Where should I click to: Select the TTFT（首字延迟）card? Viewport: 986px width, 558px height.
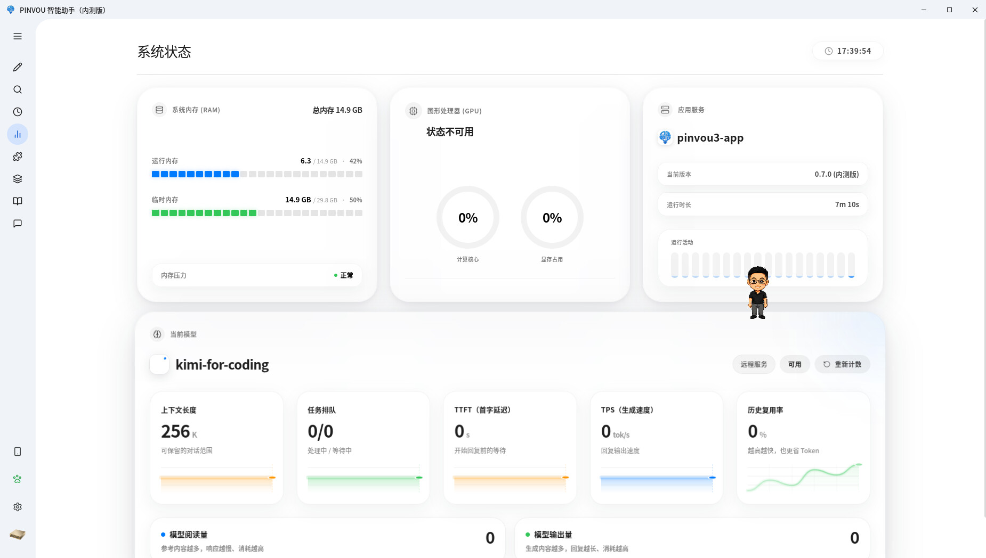coord(510,448)
